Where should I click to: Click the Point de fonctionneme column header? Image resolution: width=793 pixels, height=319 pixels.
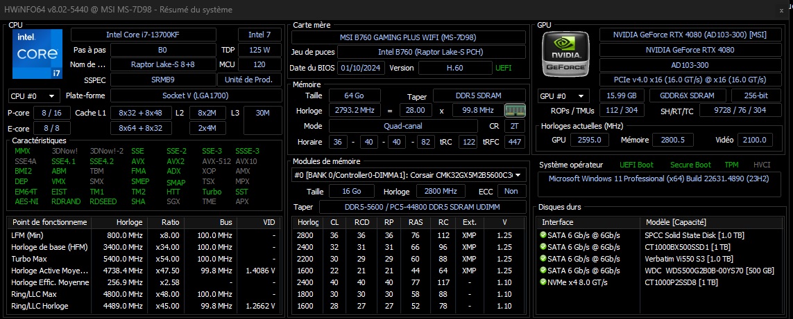coord(49,222)
